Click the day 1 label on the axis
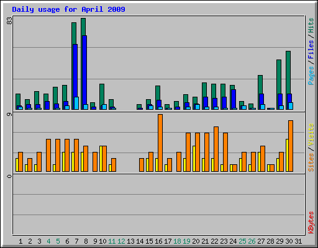 20,241
